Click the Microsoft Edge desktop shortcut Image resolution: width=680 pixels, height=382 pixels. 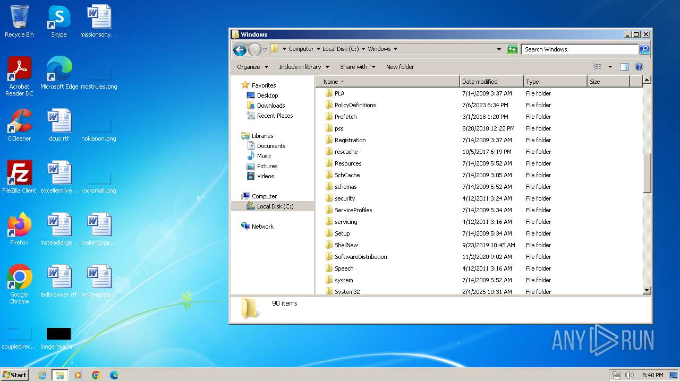click(59, 73)
